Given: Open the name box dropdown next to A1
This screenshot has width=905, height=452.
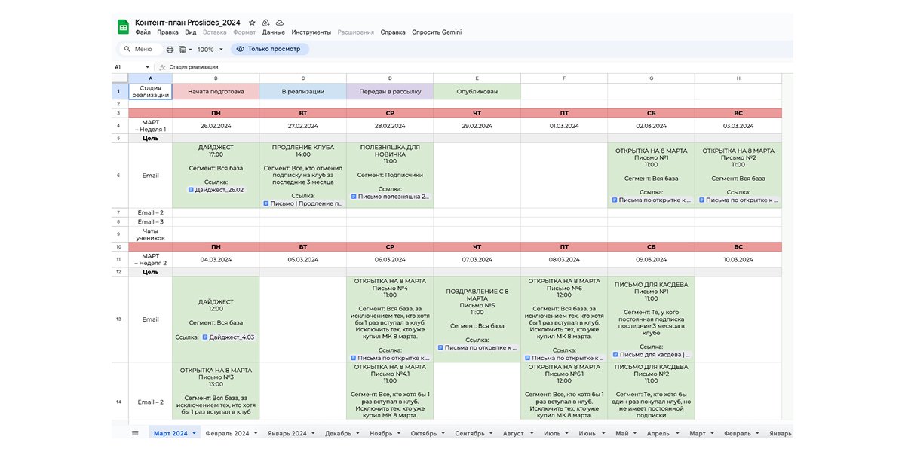Looking at the screenshot, I should click(x=148, y=67).
